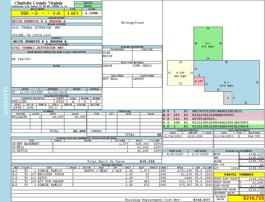The width and height of the screenshot is (265, 202).
Task: Click the yellow D.100 garage sketch area
Action: click(180, 74)
